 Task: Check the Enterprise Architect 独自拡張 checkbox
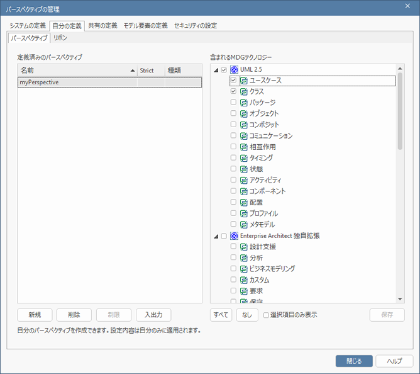click(x=224, y=236)
